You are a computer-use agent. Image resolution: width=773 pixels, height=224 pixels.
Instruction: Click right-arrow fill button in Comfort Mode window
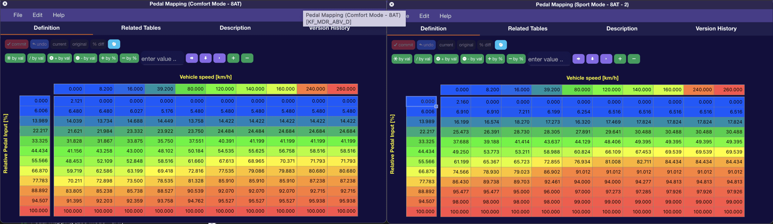point(192,58)
